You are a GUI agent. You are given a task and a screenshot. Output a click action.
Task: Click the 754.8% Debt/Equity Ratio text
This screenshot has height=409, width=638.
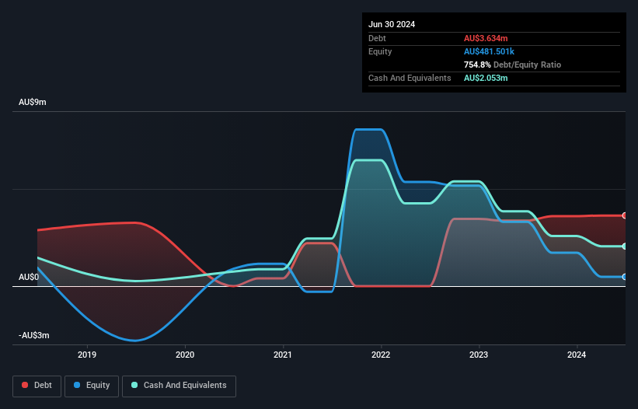[512, 65]
